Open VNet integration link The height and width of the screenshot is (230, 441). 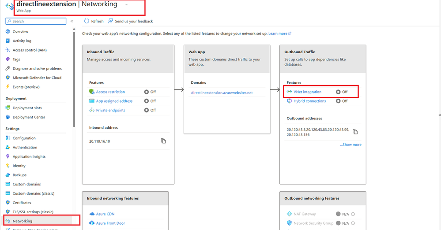click(x=307, y=92)
